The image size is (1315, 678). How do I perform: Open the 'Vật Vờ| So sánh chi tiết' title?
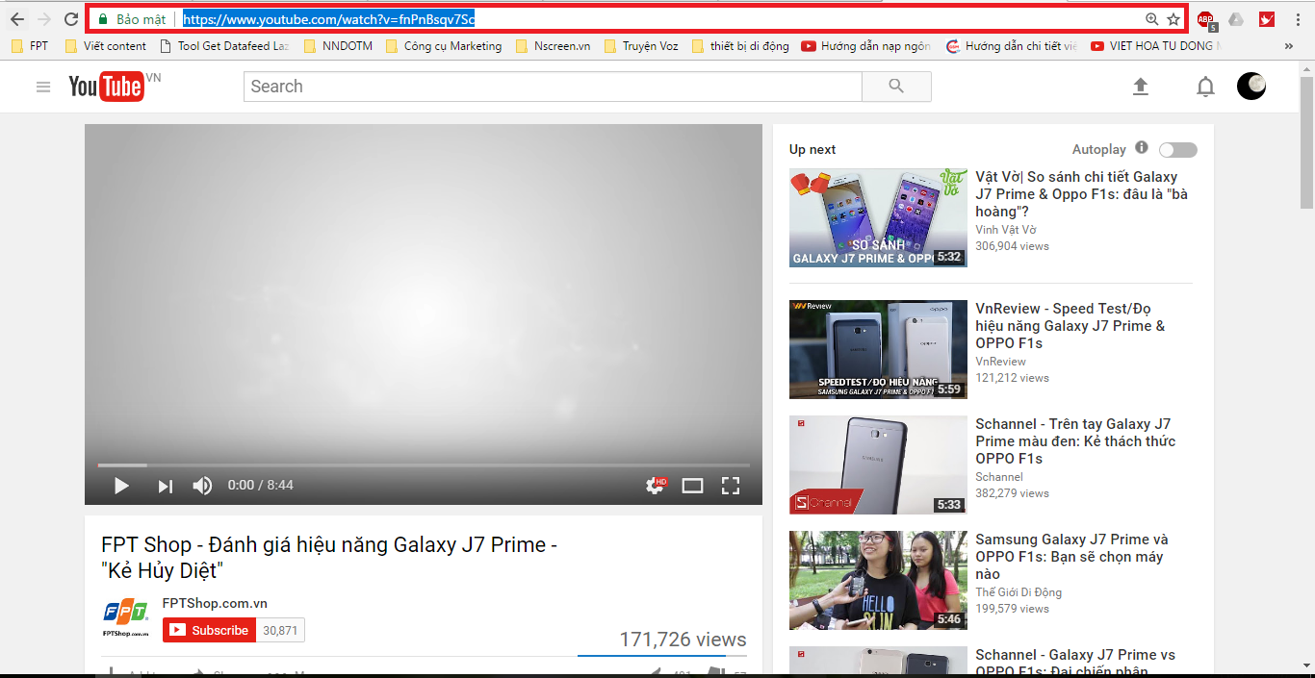coord(1082,194)
